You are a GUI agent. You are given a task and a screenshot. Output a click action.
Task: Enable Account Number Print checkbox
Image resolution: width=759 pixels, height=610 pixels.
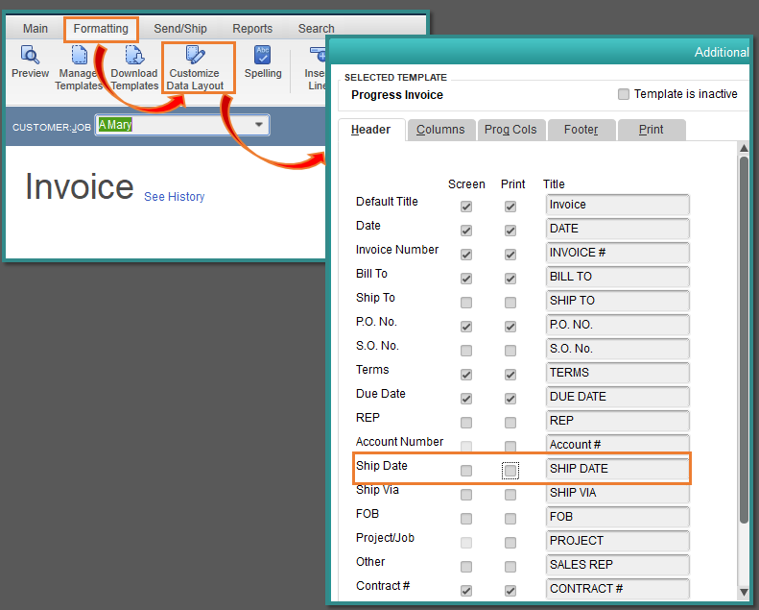point(510,447)
